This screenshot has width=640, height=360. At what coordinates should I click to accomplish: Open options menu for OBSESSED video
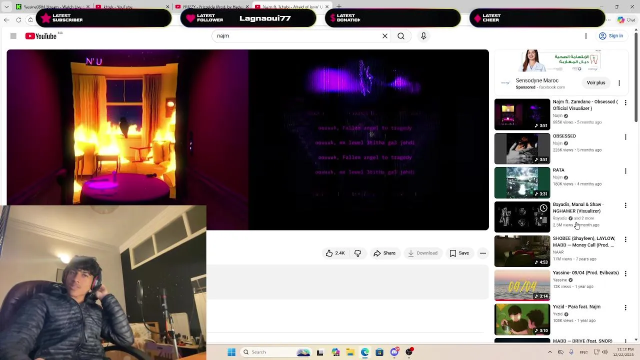coord(625,136)
